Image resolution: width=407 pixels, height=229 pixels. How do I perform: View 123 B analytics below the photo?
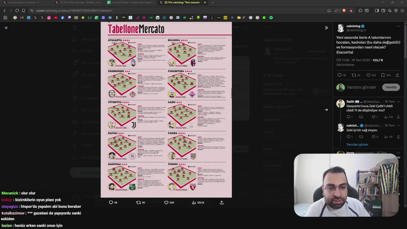point(198,202)
